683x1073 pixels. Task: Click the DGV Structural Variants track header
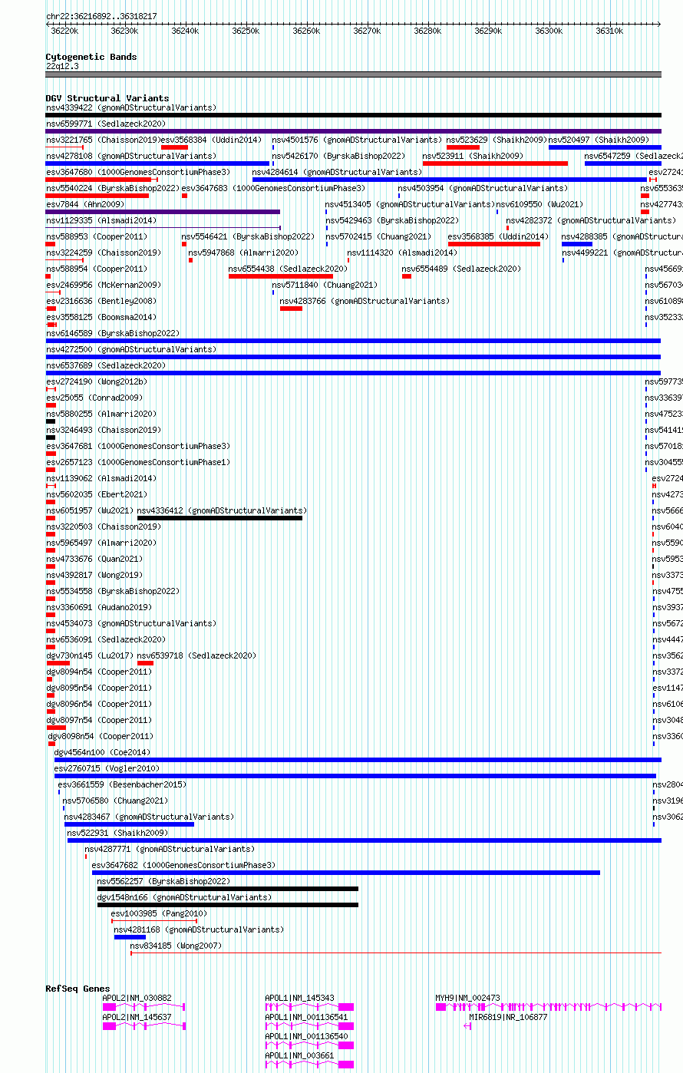107,98
